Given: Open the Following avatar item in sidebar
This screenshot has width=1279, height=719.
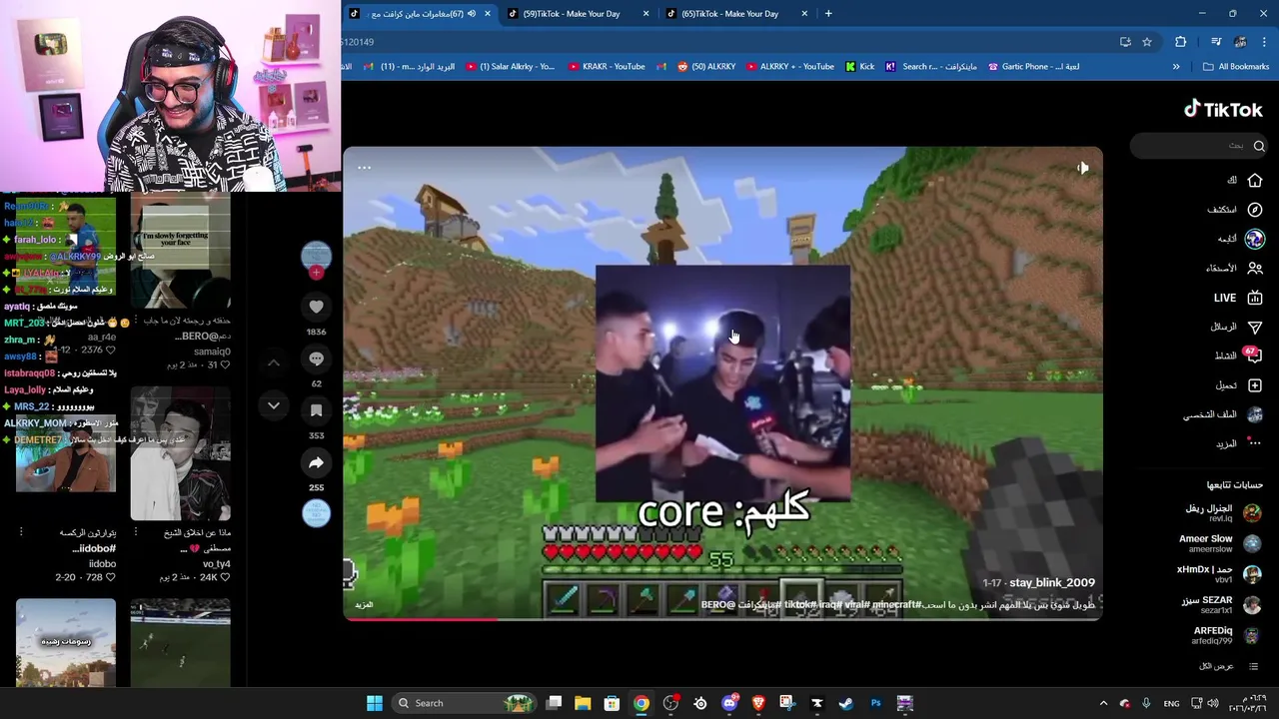Looking at the screenshot, I should coord(1255,239).
